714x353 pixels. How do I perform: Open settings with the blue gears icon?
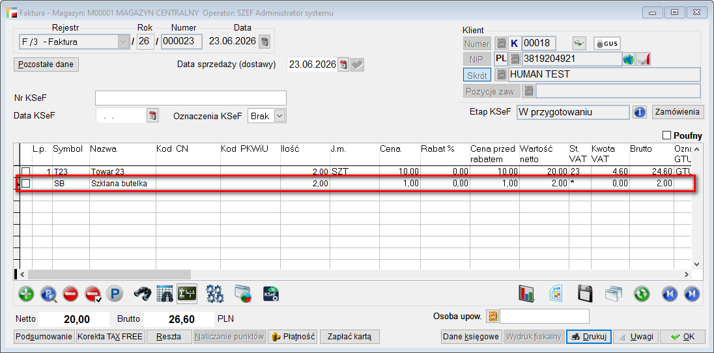click(x=215, y=294)
